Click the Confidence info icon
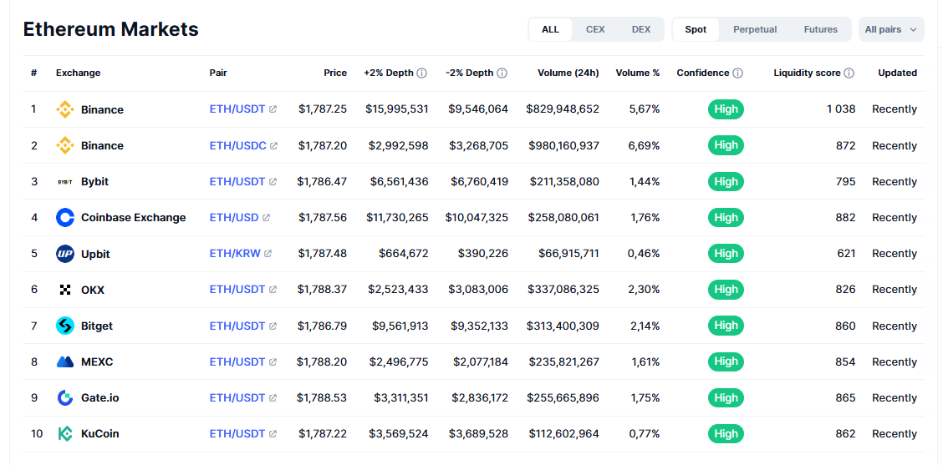The height and width of the screenshot is (465, 943). click(737, 73)
